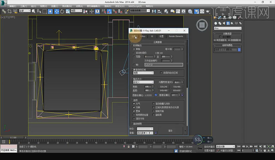Enable 选择的自动区域 checkbox
Screen dimensions: 275x160
(x=161, y=72)
